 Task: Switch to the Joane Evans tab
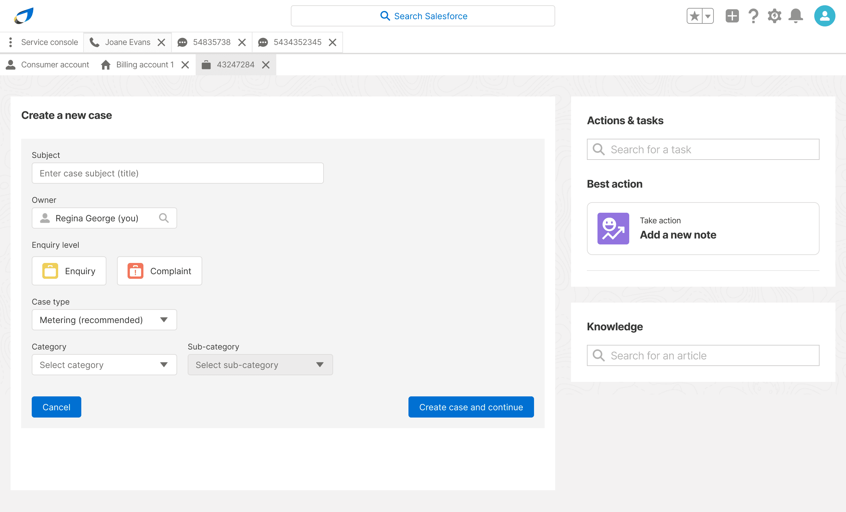127,42
